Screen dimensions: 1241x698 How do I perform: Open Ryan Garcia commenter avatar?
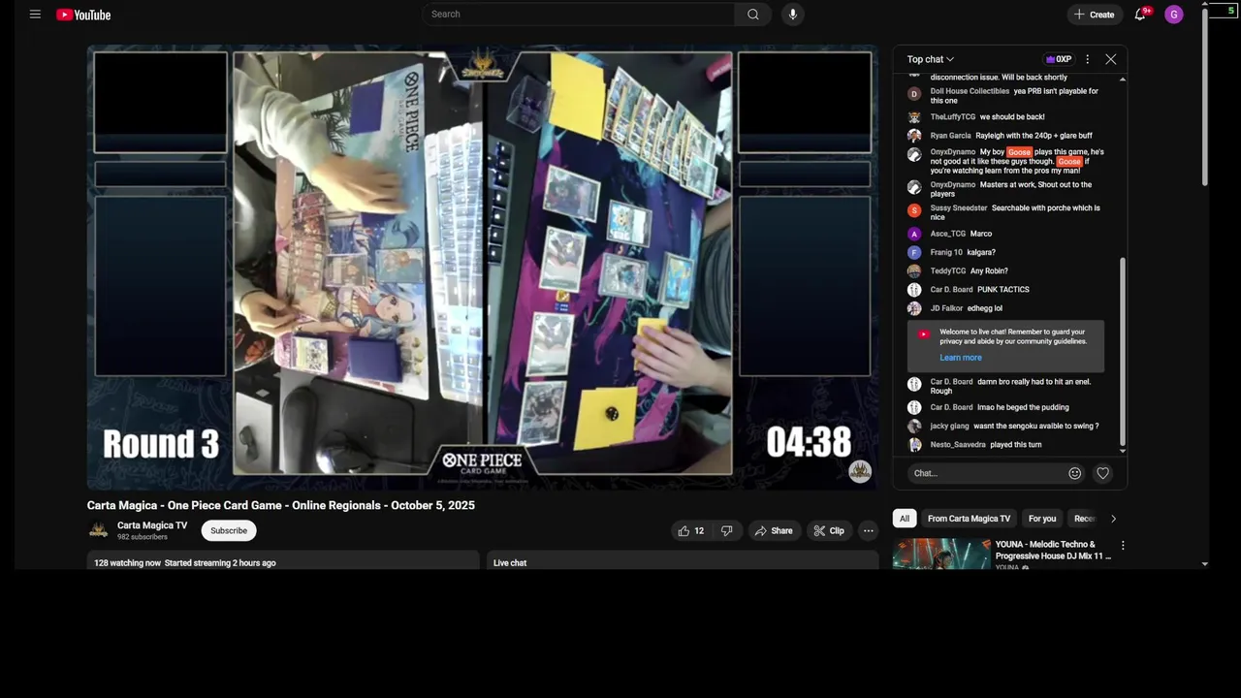pyautogui.click(x=914, y=136)
